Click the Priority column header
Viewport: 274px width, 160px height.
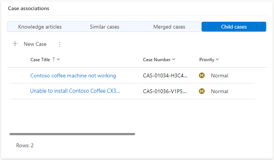207,60
